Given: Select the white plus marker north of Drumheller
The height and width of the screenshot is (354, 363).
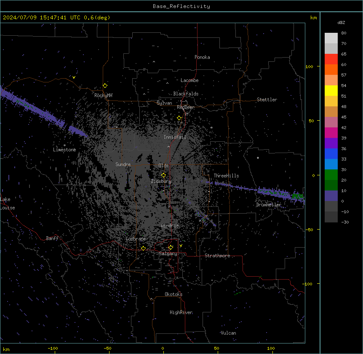Looking at the screenshot, I should tap(258, 158).
